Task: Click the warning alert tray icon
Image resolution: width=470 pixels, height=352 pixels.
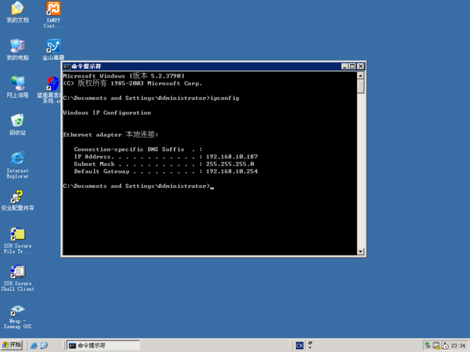Action: point(436,346)
